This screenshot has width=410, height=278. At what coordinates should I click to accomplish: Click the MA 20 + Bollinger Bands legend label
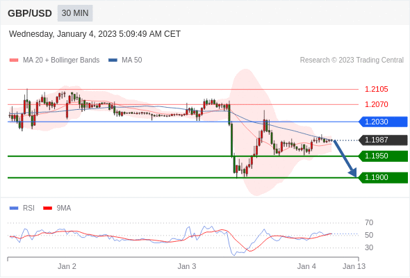coord(61,60)
